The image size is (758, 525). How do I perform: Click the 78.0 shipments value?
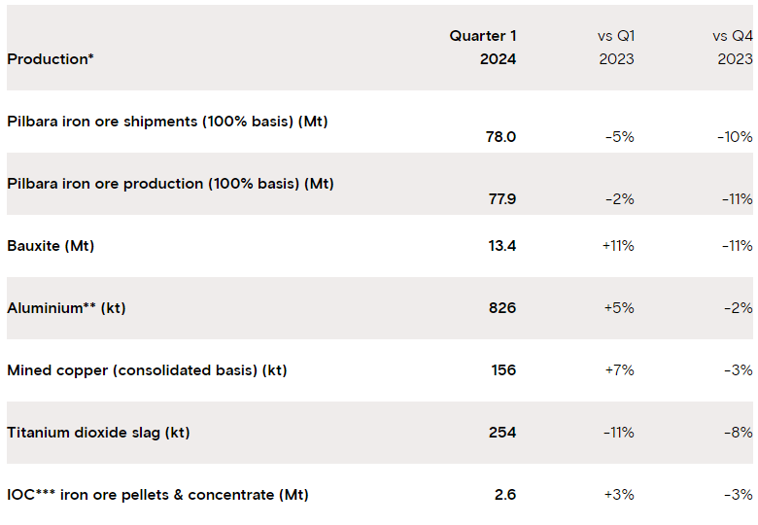tap(500, 137)
